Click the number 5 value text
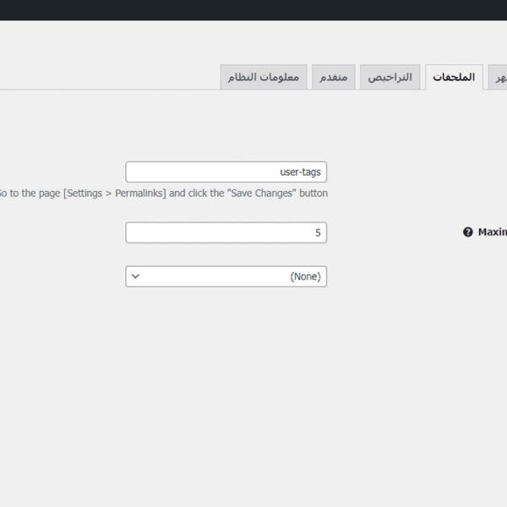The width and height of the screenshot is (507, 507). coord(318,232)
